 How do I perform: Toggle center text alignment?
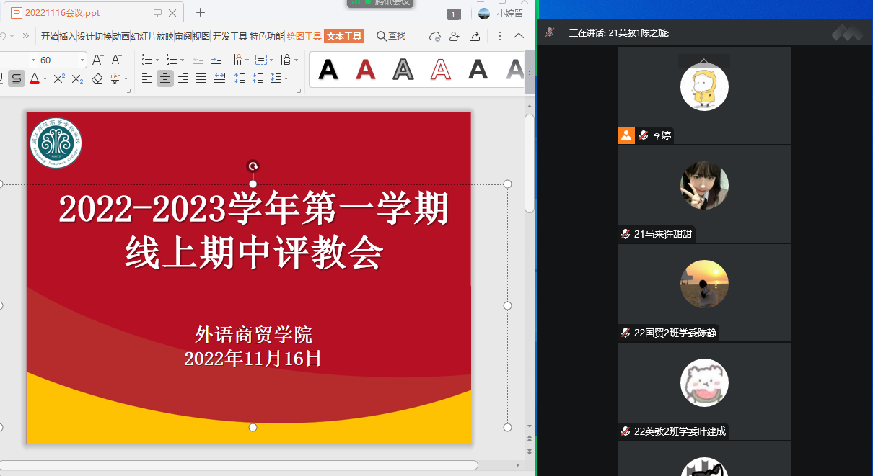(165, 78)
